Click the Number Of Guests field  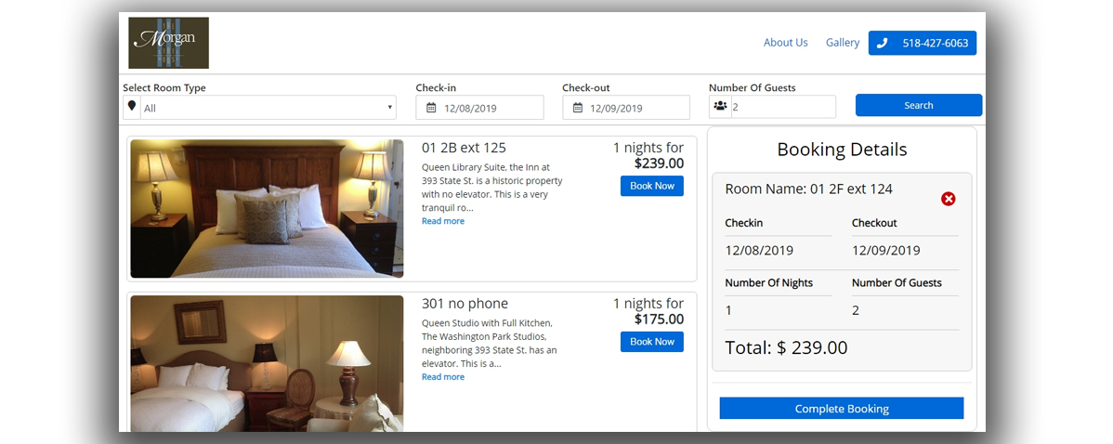782,107
